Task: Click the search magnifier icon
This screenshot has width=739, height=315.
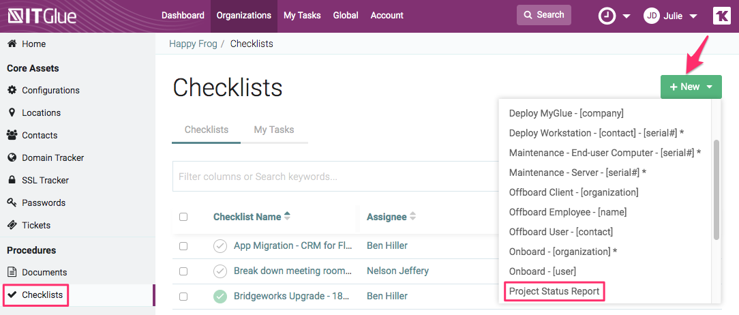Action: pyautogui.click(x=528, y=15)
